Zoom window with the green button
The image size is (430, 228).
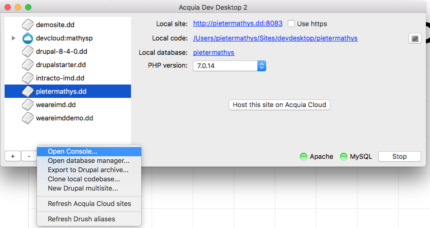click(28, 7)
